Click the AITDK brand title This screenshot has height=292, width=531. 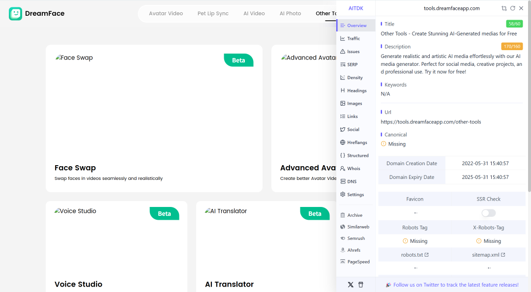(355, 8)
